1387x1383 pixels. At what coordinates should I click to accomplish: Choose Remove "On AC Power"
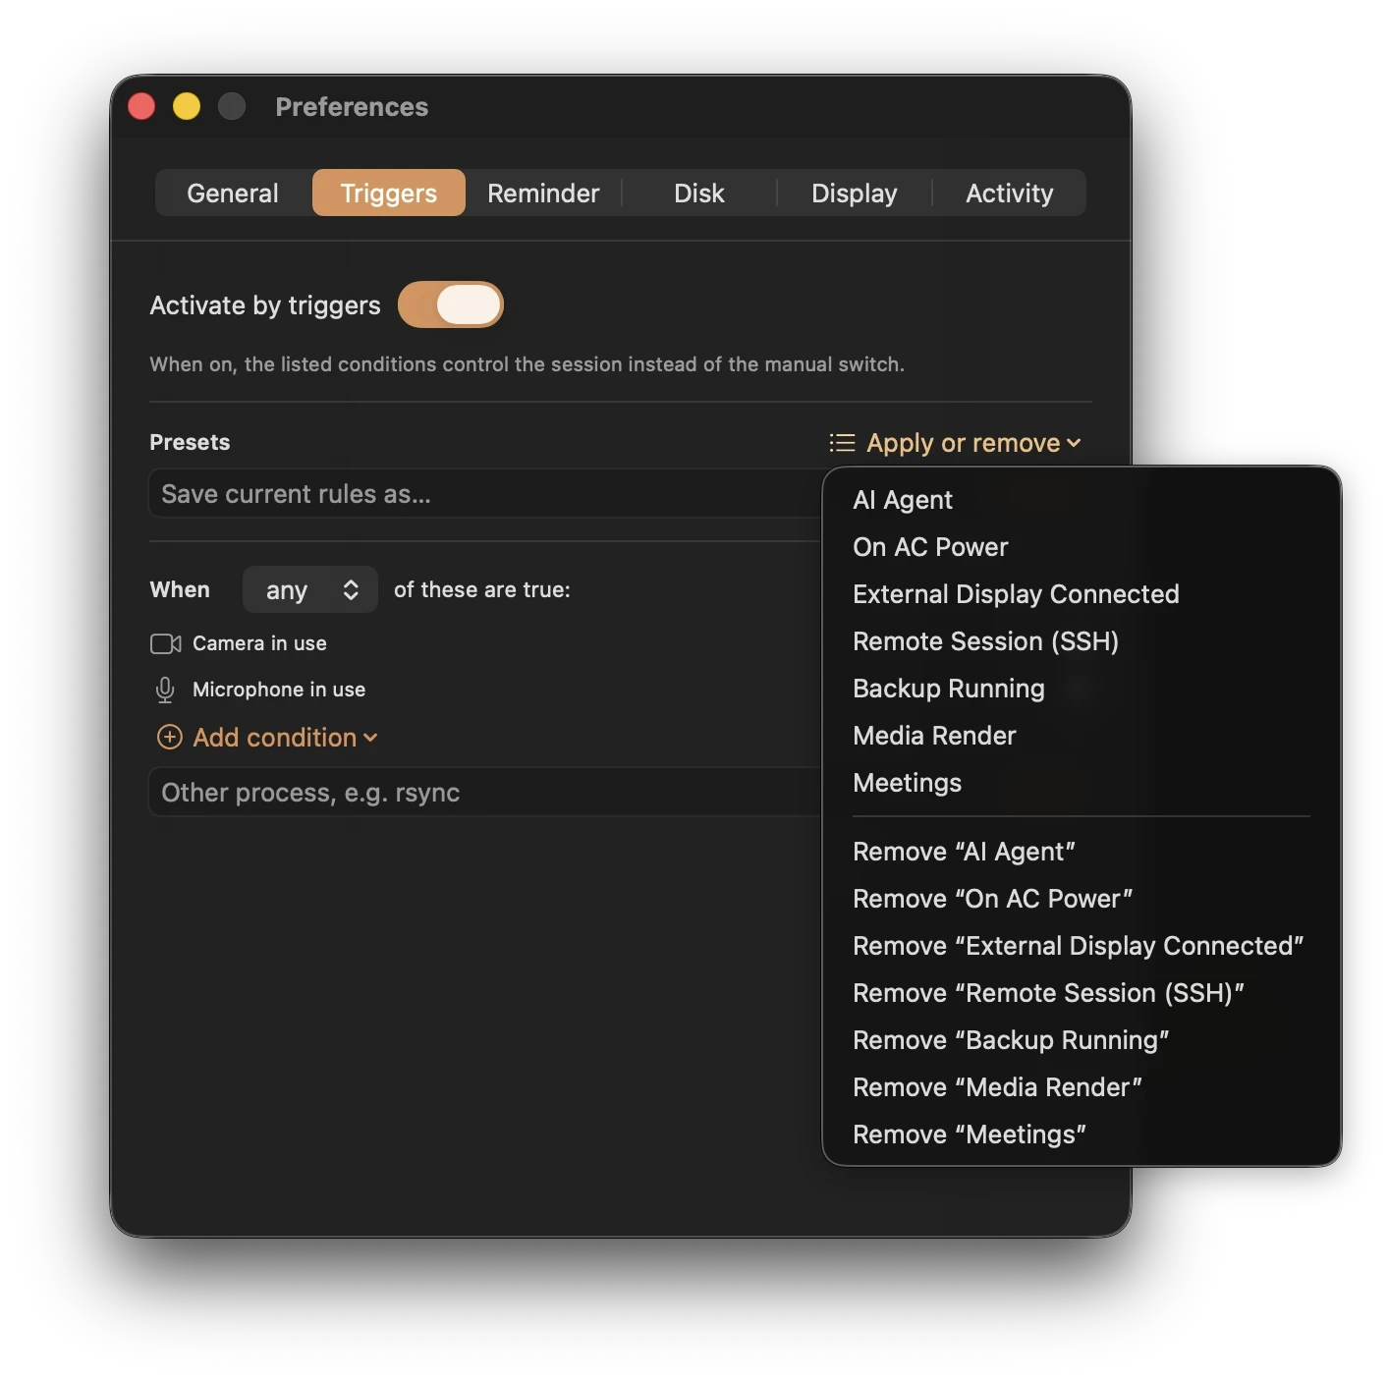[1082, 899]
